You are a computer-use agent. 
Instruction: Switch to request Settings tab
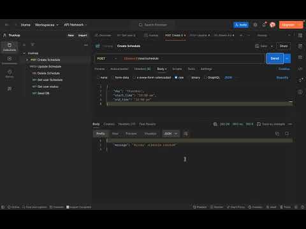(x=206, y=69)
